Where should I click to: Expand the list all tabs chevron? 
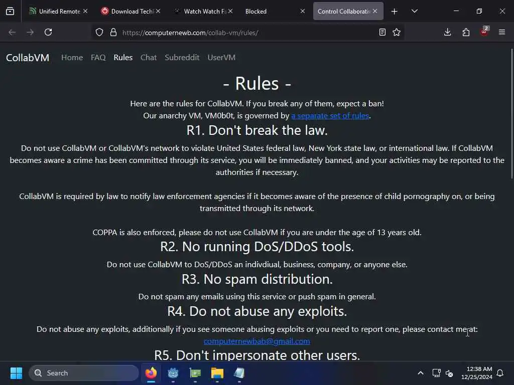[414, 11]
